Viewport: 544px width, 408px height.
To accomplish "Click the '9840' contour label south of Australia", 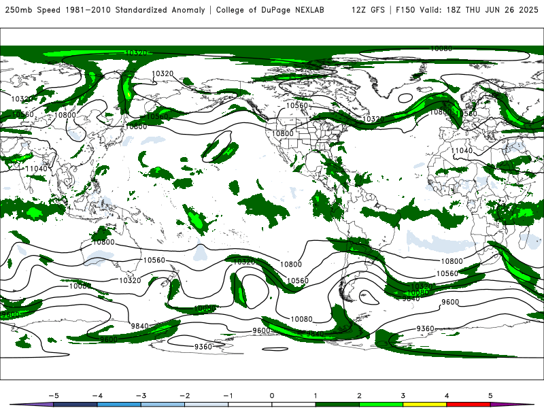I will pyautogui.click(x=140, y=326).
